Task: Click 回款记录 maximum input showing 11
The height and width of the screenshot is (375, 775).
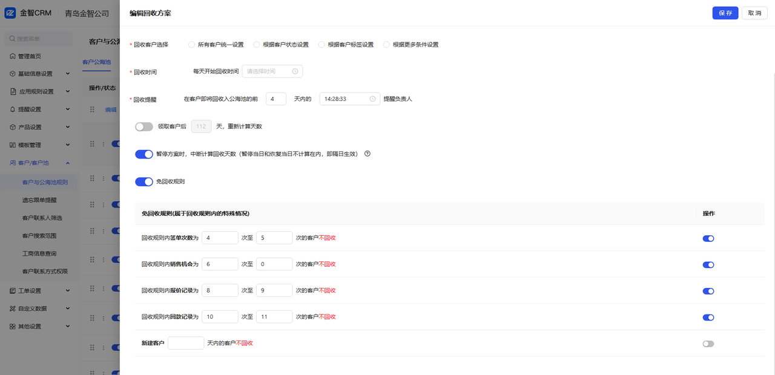Action: (274, 317)
